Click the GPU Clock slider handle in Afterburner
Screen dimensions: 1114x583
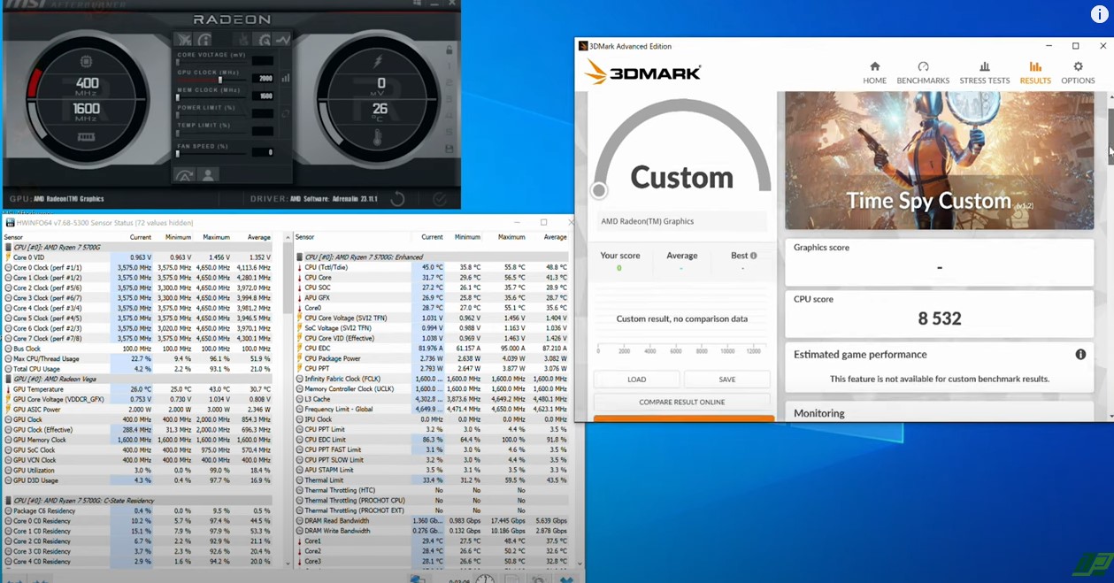point(220,81)
